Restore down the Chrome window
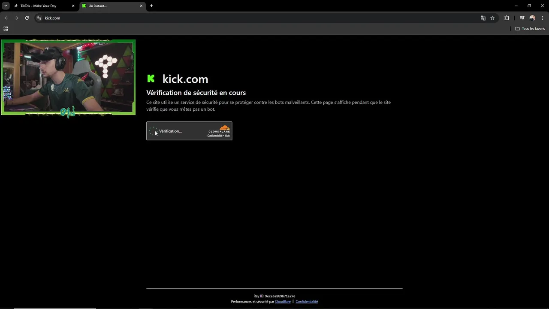This screenshot has height=309, width=549. pyautogui.click(x=529, y=6)
